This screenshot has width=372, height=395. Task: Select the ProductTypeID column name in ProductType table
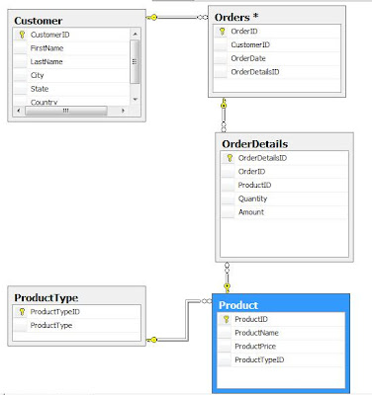pyautogui.click(x=54, y=312)
